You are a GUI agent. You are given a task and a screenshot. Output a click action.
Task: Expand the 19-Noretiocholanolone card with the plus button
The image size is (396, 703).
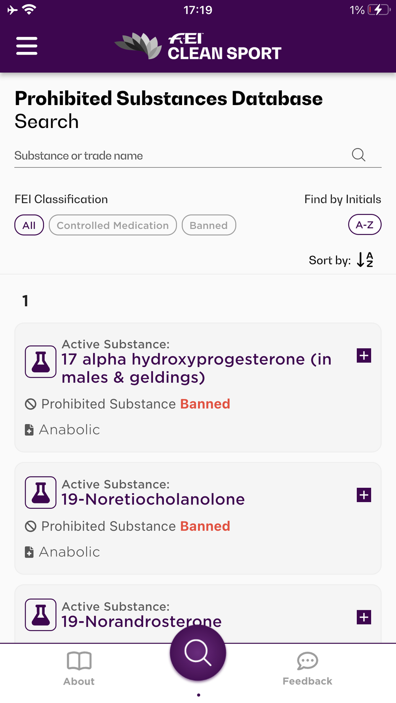tap(364, 495)
